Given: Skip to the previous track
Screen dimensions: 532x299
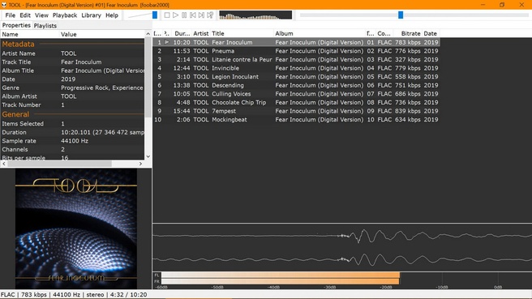Looking at the screenshot, I should [x=193, y=15].
